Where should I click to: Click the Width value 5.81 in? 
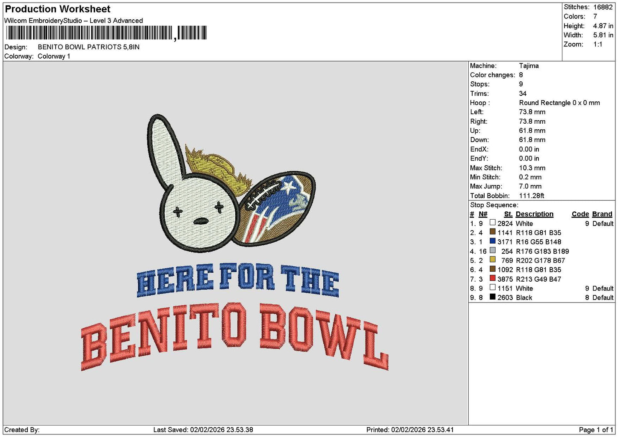pyautogui.click(x=603, y=35)
